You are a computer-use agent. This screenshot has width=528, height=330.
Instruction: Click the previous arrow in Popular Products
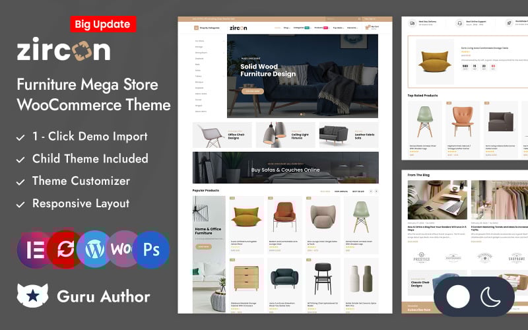(x=371, y=191)
